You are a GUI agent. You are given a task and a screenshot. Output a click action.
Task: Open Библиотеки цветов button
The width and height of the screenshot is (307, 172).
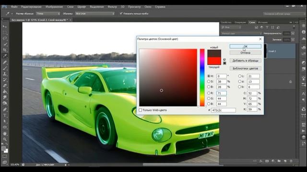pyautogui.click(x=245, y=68)
